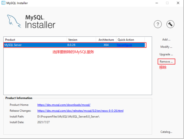This screenshot has height=139, width=184.
Task: Click the Modify... button
Action: (166, 47)
